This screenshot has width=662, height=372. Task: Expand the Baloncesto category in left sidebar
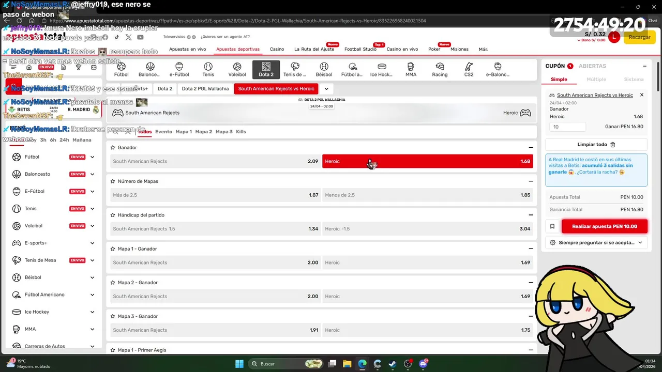click(x=92, y=174)
